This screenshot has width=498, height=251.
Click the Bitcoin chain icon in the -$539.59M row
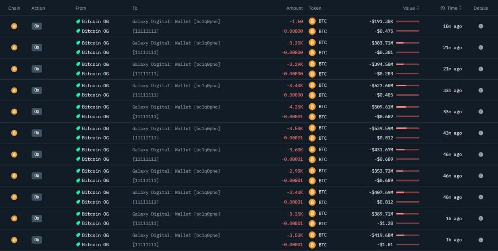click(14, 133)
